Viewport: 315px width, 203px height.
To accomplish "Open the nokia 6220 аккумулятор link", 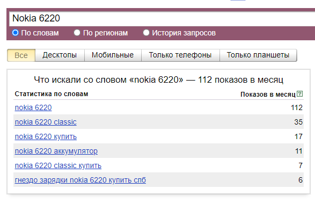I will click(x=56, y=151).
